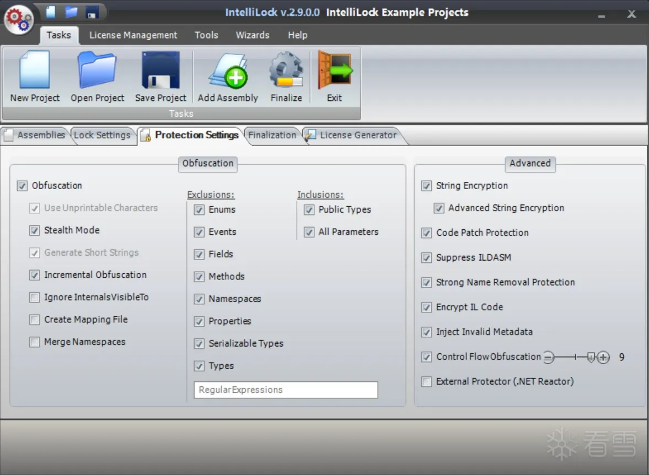Click the Finalize gear icon

click(286, 69)
